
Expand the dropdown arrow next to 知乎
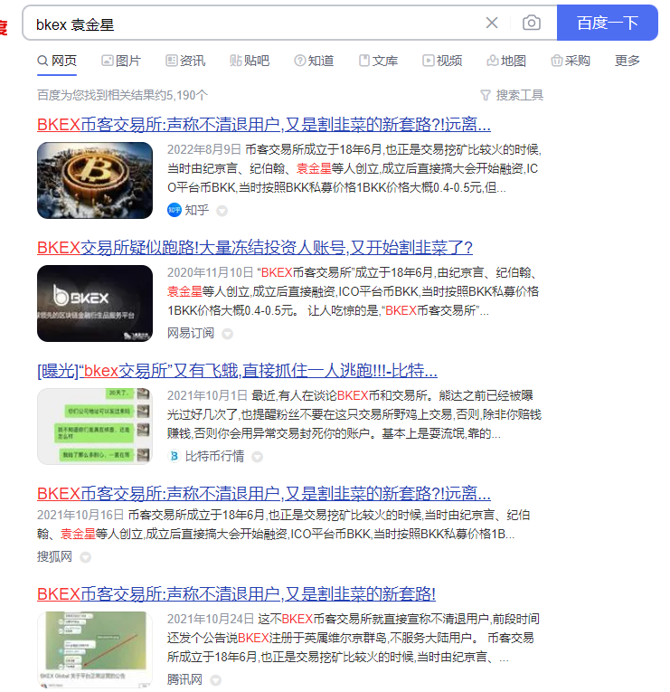[222, 211]
